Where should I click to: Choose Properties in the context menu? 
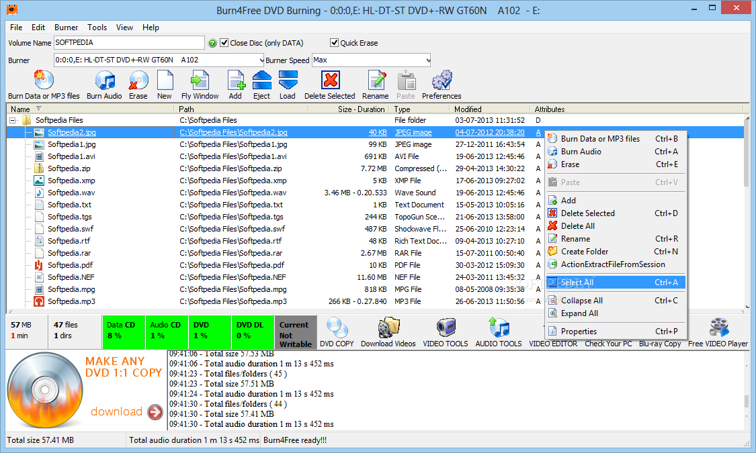(x=616, y=332)
